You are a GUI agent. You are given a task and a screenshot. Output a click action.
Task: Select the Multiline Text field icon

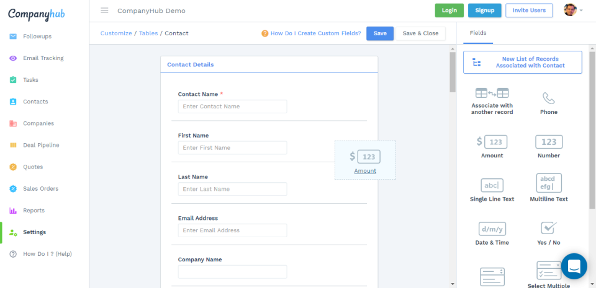(x=549, y=183)
